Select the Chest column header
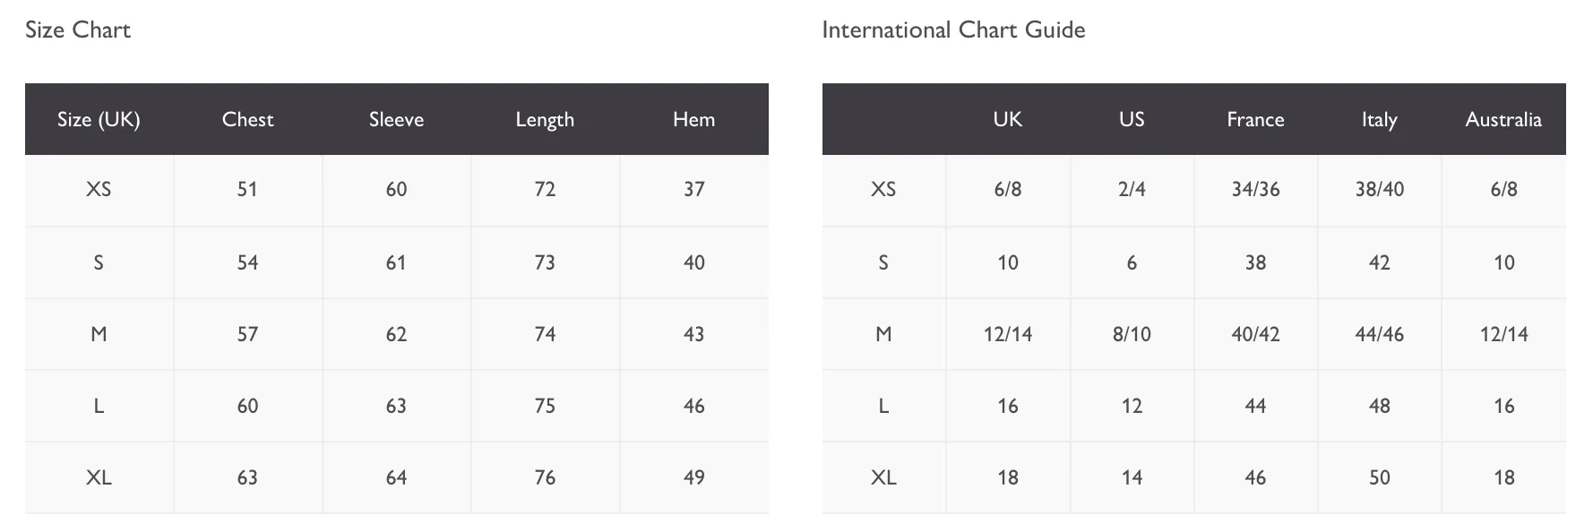This screenshot has height=532, width=1593. [x=247, y=119]
